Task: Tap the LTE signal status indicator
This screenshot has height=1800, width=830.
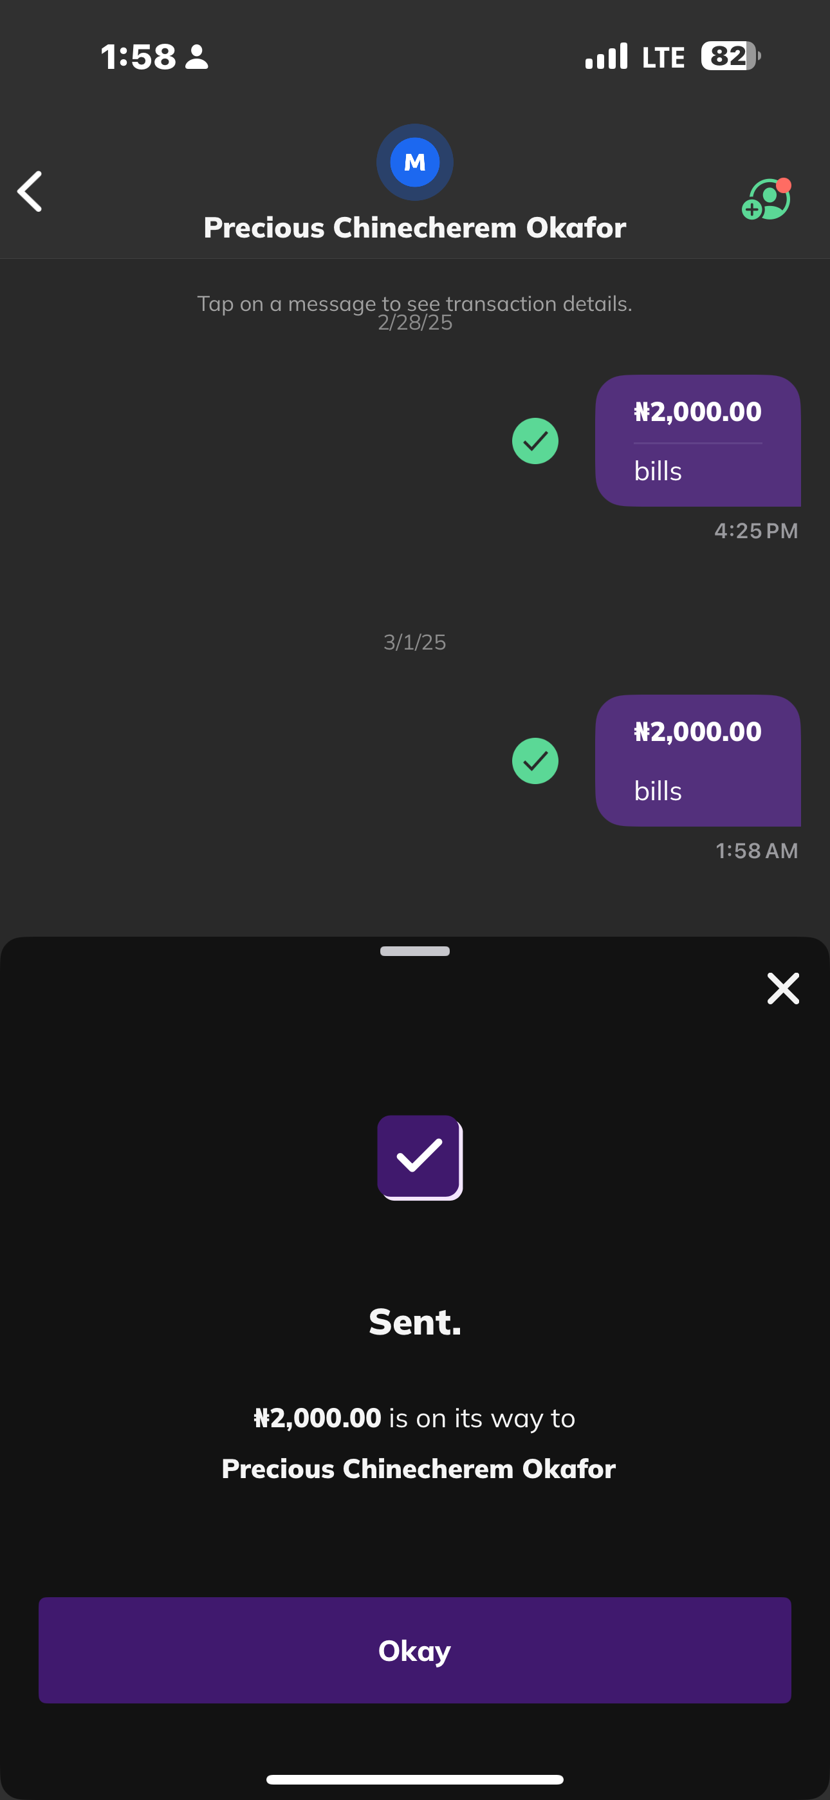Action: 634,57
